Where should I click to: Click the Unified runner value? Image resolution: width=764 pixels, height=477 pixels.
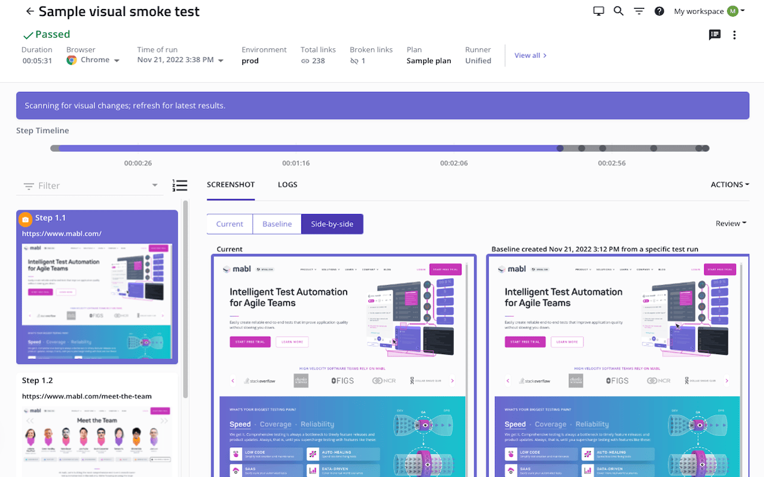point(478,61)
